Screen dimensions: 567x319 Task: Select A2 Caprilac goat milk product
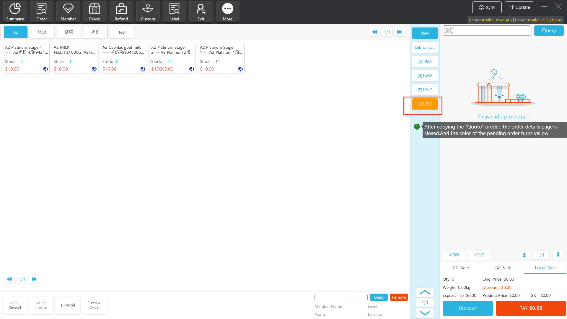(123, 58)
